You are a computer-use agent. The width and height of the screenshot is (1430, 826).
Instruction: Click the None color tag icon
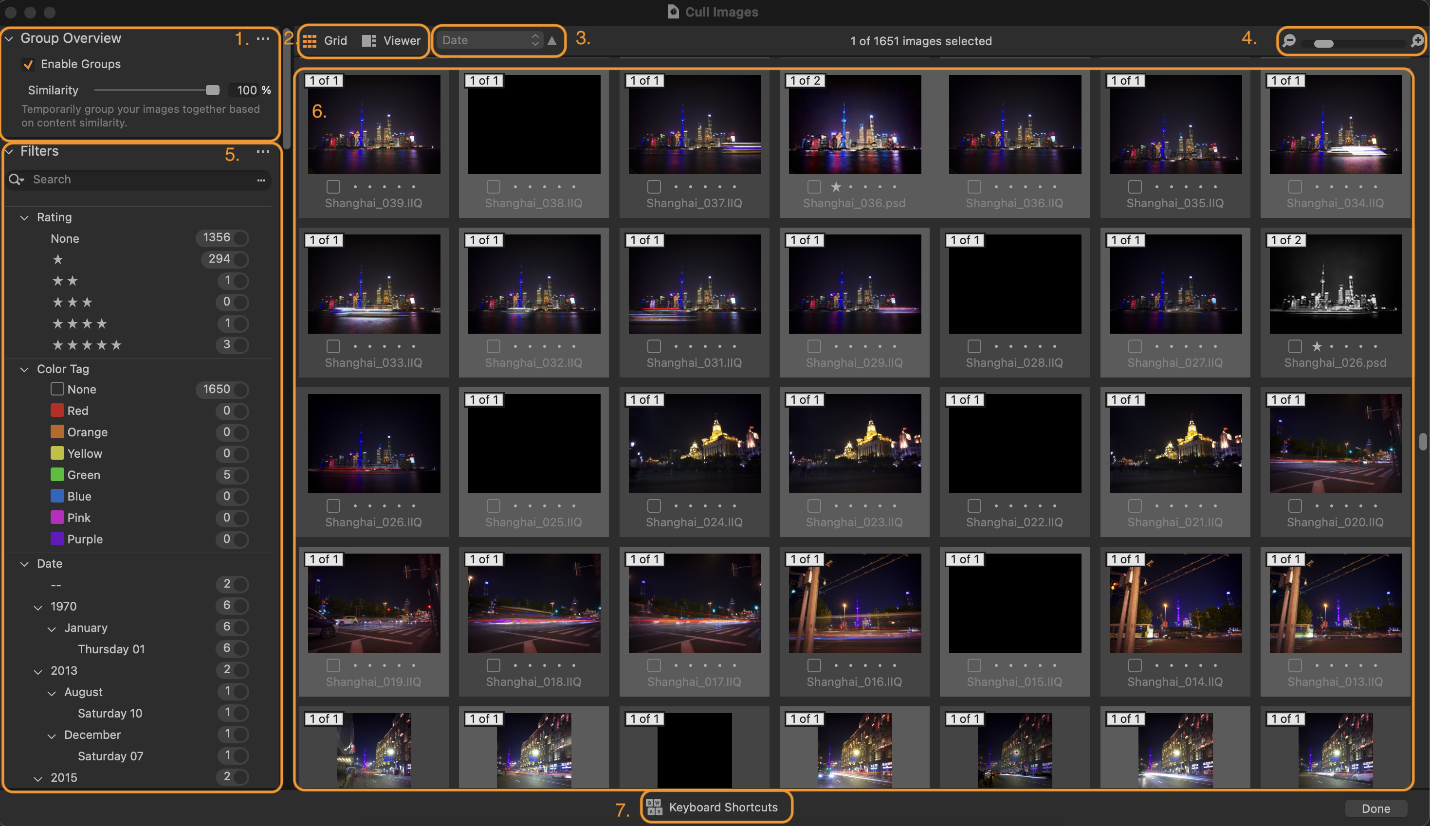click(x=57, y=389)
